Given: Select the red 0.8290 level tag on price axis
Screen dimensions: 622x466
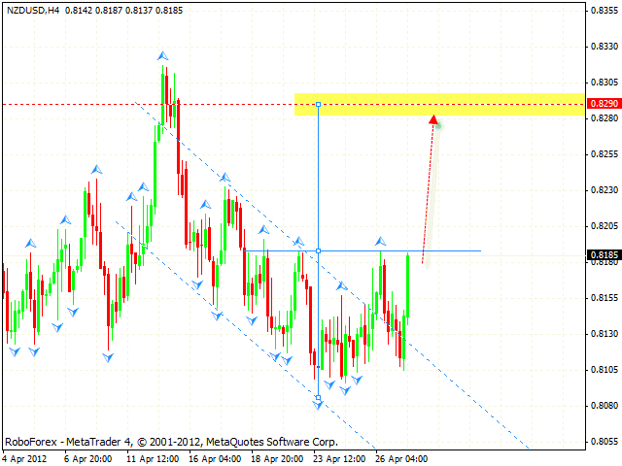Looking at the screenshot, I should (605, 104).
